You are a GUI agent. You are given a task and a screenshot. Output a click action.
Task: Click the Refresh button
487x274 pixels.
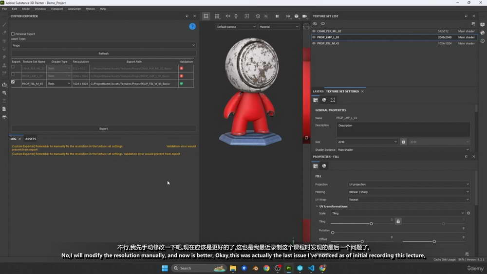pos(103,54)
